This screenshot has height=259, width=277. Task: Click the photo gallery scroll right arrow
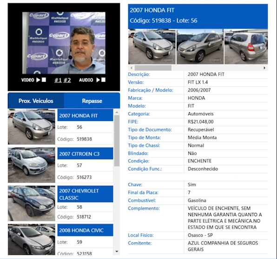(x=264, y=68)
